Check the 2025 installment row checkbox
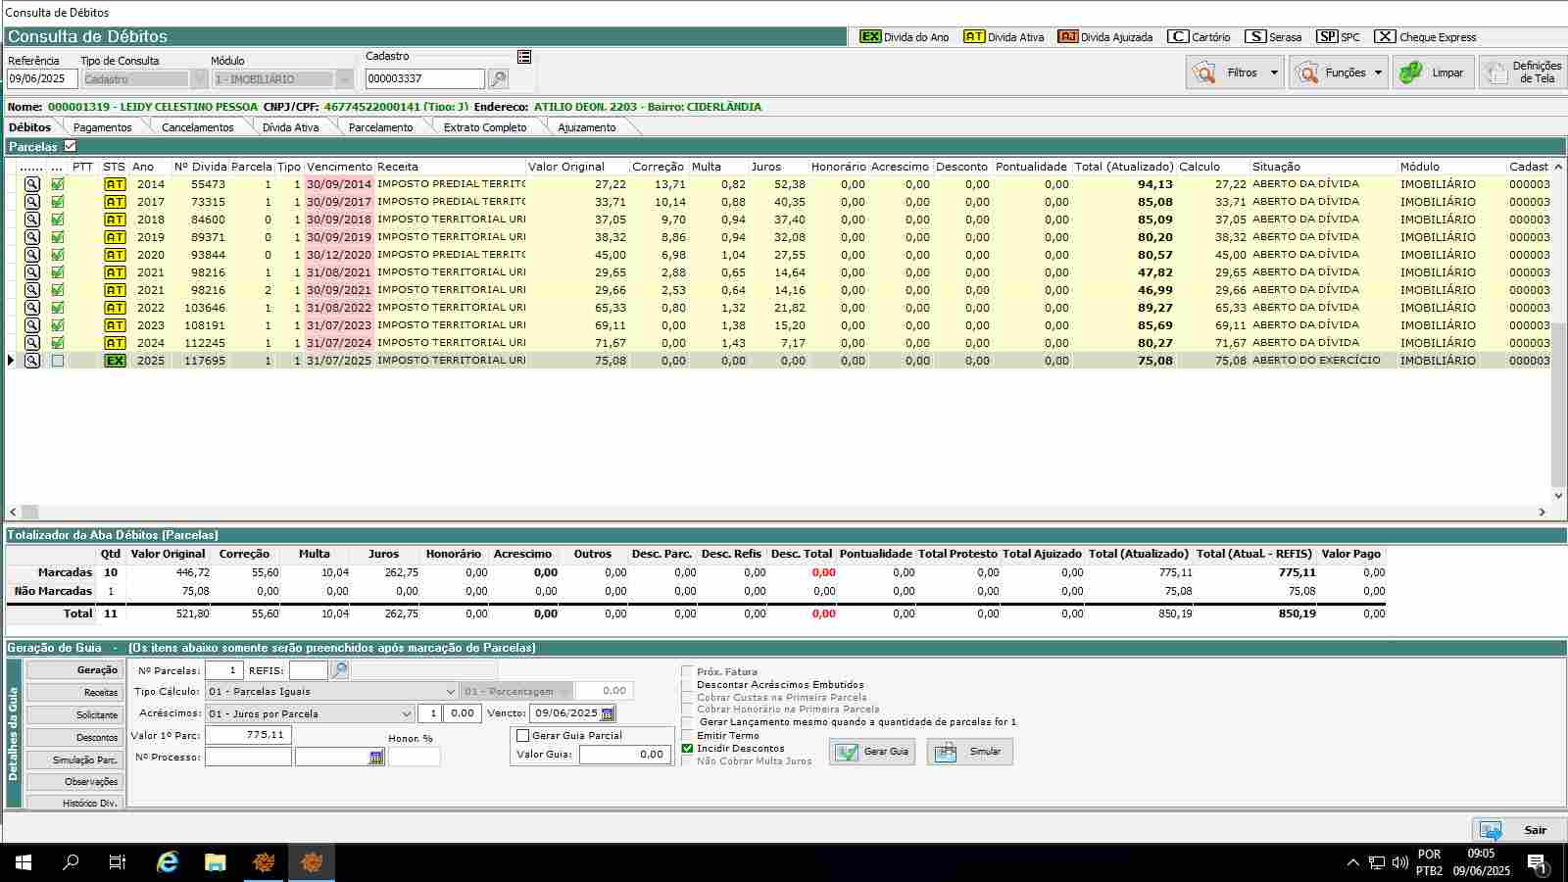 (58, 361)
